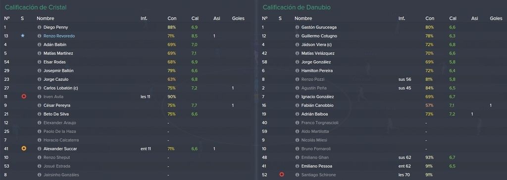507x180 pixels.
Task: Sort Cristal table by Asi column
Action: pos(217,19)
